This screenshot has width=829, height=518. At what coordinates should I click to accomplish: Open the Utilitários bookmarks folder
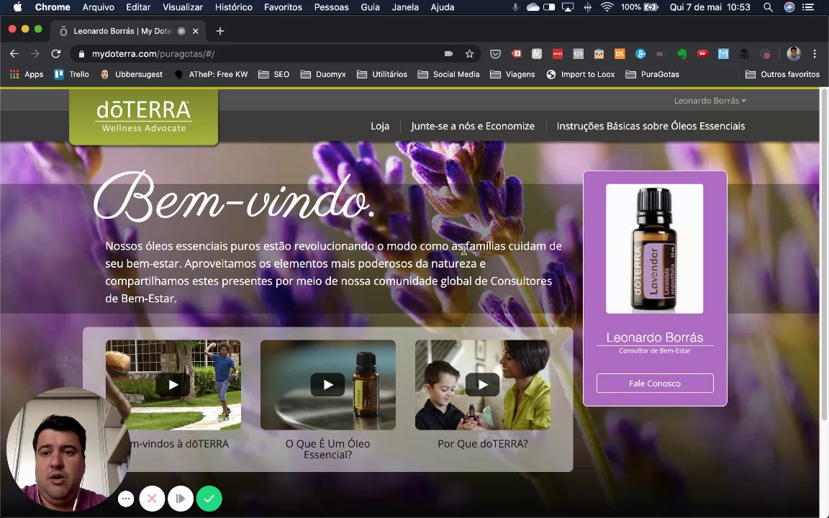[381, 75]
